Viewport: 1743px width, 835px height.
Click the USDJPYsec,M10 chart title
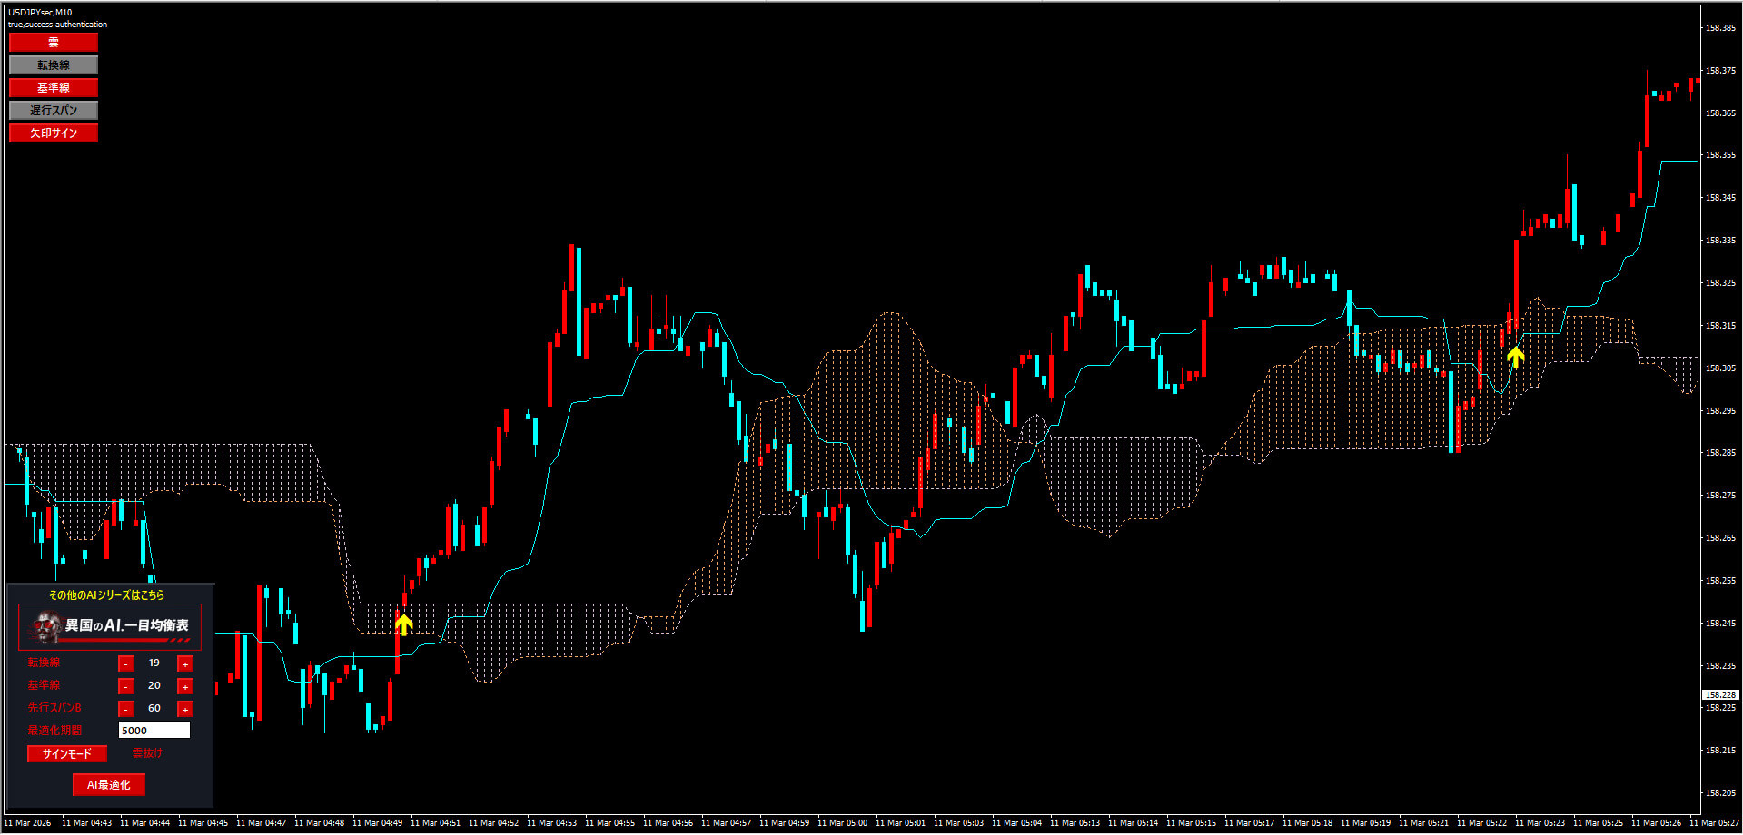(x=40, y=13)
